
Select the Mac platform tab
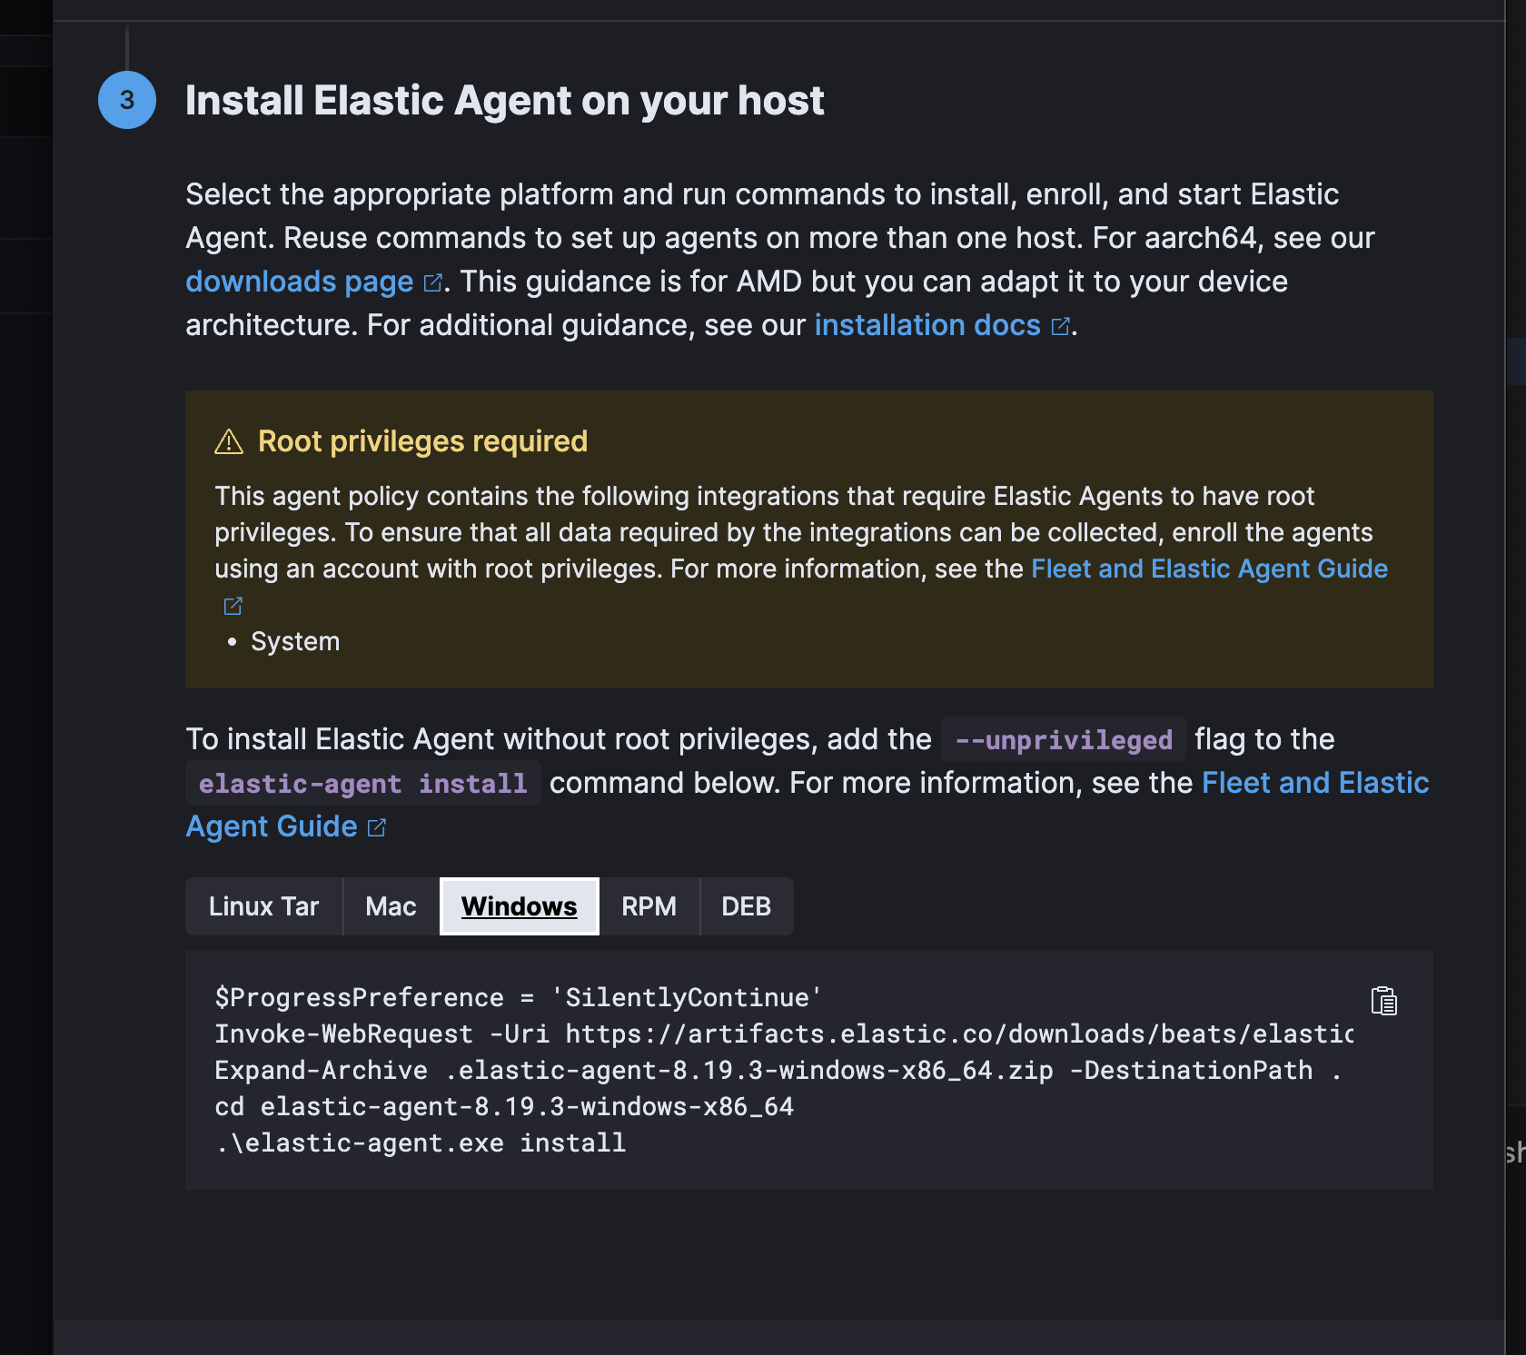[x=391, y=906]
